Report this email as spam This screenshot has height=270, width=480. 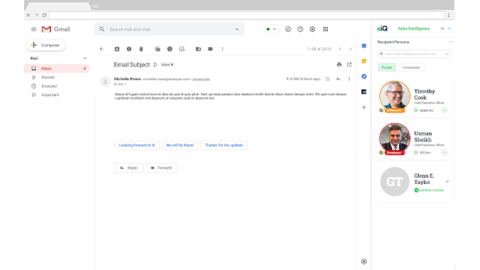(x=129, y=49)
